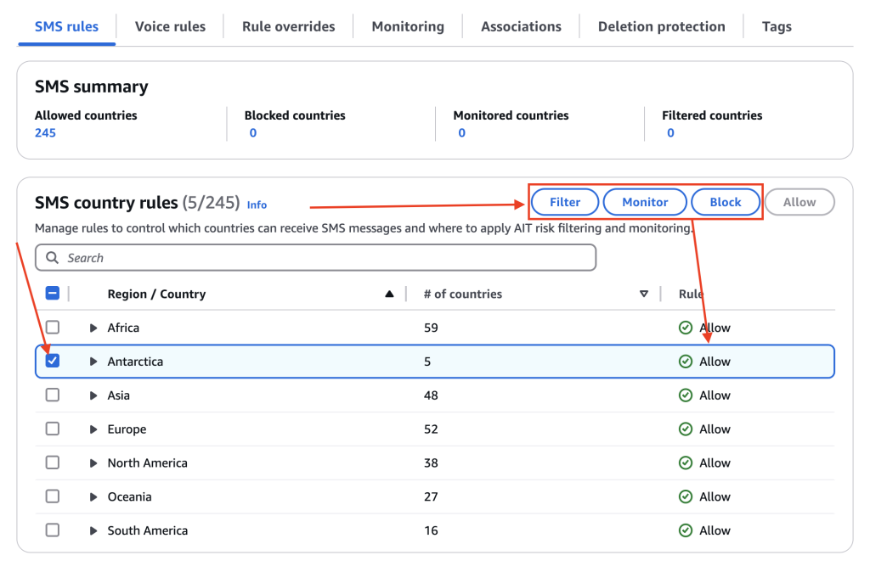The height and width of the screenshot is (572, 870).
Task: Click the descending sort arrow for # of countries
Action: (644, 294)
